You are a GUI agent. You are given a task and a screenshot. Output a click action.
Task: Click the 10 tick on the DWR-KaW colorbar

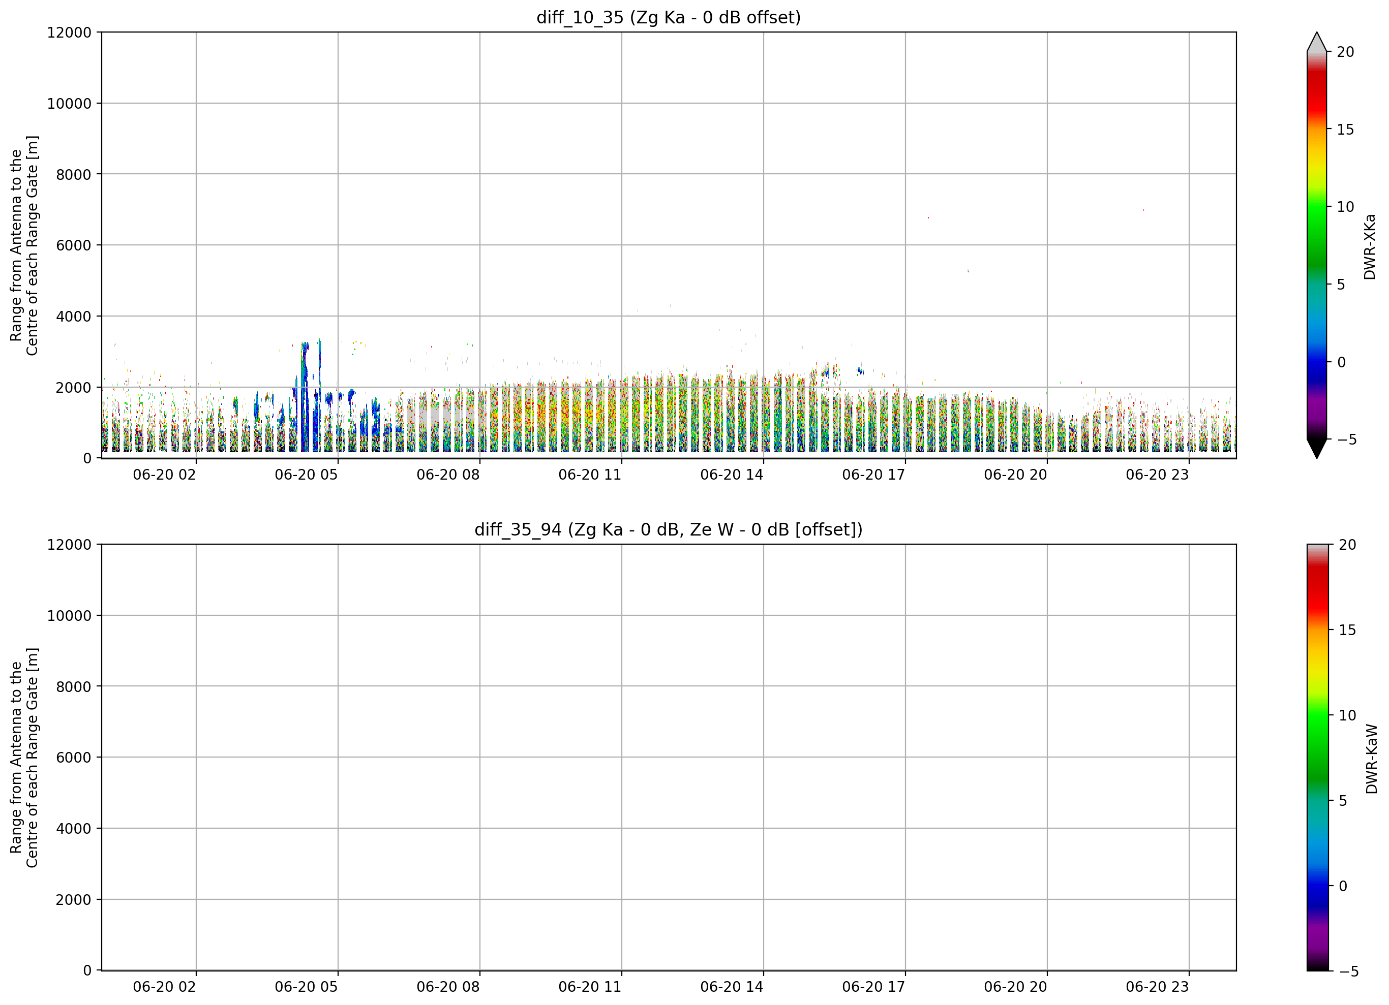pyautogui.click(x=1347, y=715)
